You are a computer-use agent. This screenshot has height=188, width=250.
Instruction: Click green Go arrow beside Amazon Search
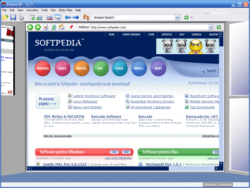(186, 17)
